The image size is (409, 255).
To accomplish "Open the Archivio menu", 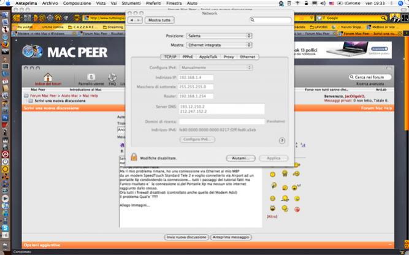I will tap(50, 4).
